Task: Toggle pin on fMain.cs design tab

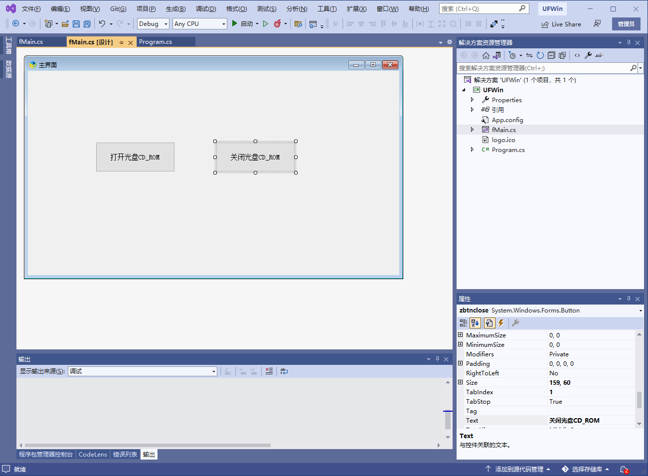Action: [121, 42]
